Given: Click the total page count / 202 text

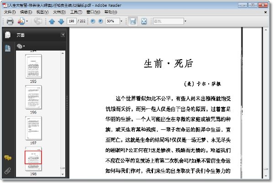Looking at the screenshot, I should (x=81, y=21).
